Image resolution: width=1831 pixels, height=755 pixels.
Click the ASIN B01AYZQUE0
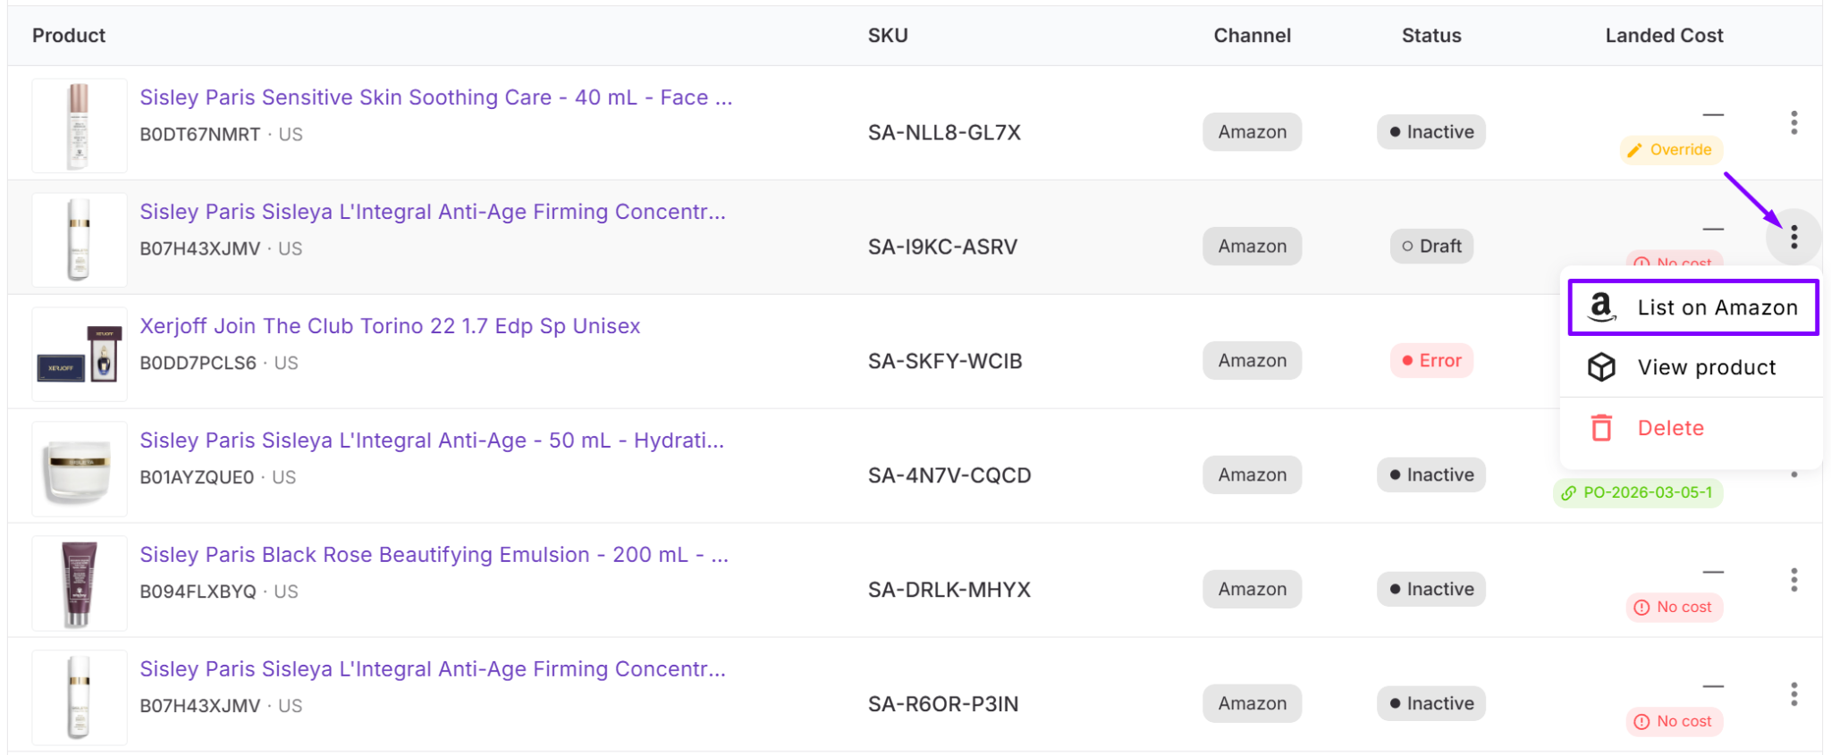pyautogui.click(x=197, y=478)
